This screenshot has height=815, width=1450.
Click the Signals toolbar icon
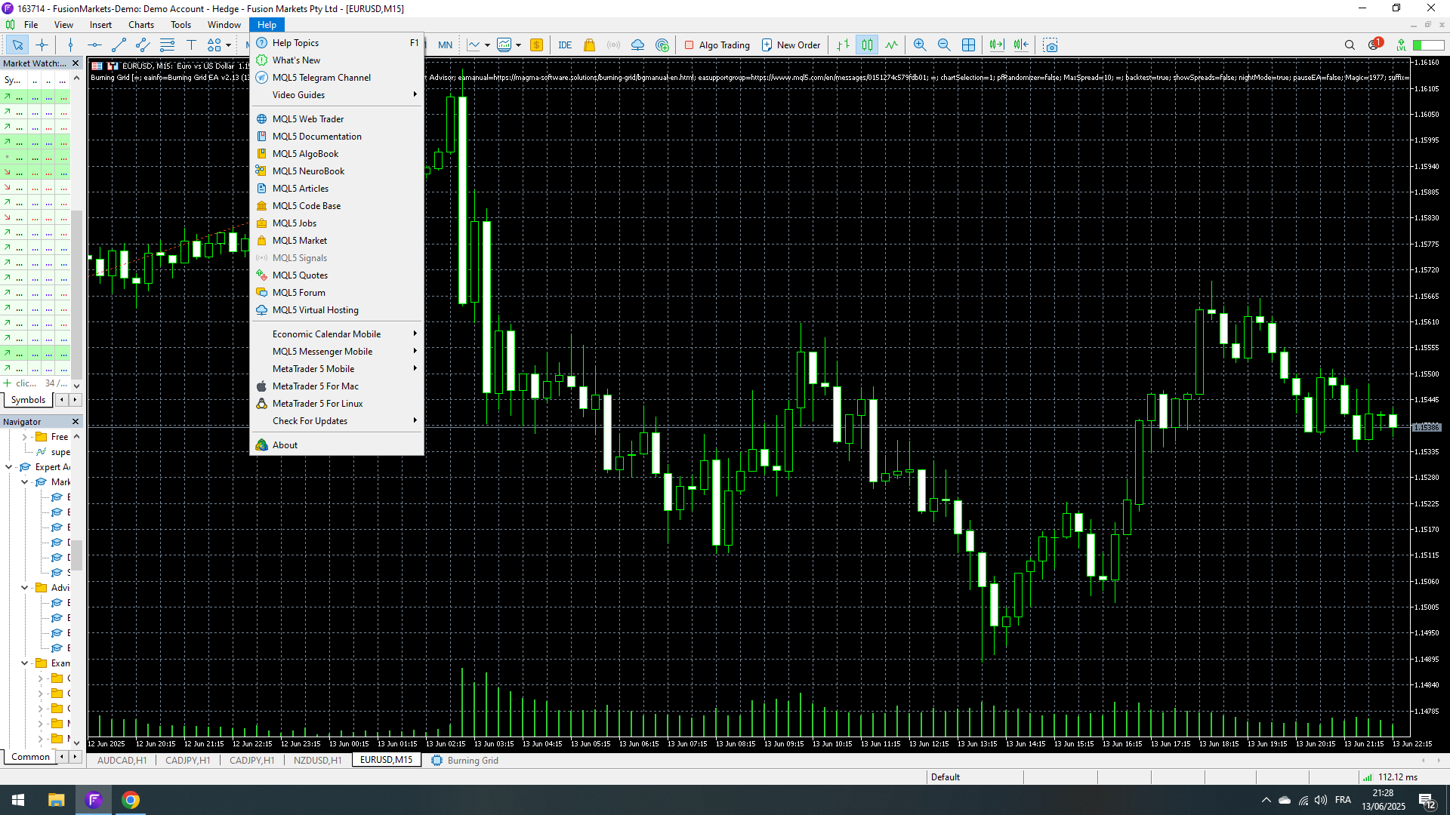click(614, 45)
